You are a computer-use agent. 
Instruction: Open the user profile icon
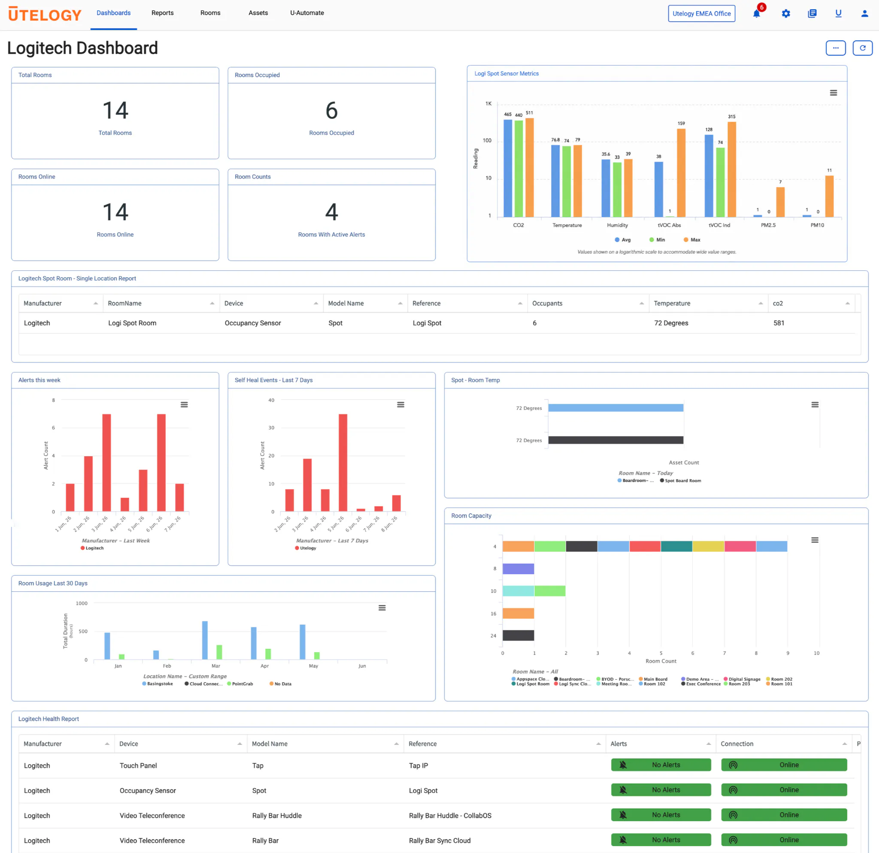pyautogui.click(x=864, y=13)
